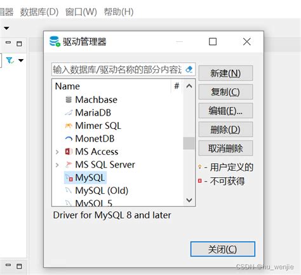Screen dimensions: 301x275
Task: Click the 删除(D) button
Action: [x=225, y=130]
